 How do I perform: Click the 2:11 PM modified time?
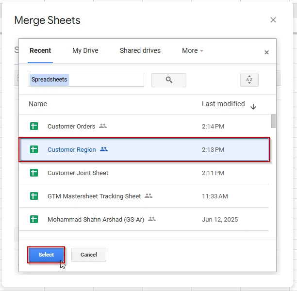click(213, 173)
